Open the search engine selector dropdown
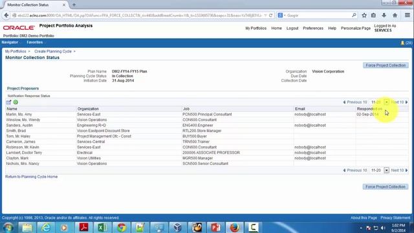Viewport: 414px width, 233px height. [281, 16]
